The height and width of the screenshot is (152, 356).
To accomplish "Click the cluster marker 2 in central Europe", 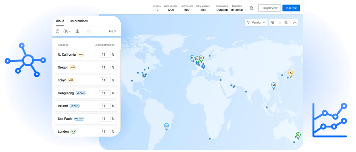I will point(203,66).
